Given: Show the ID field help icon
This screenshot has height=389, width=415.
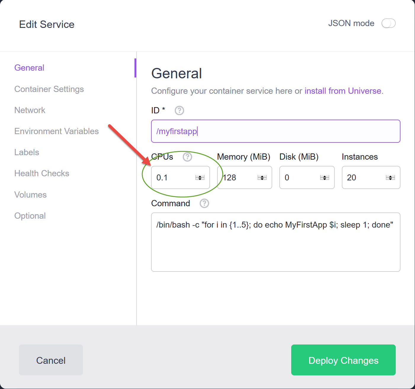Looking at the screenshot, I should point(179,110).
